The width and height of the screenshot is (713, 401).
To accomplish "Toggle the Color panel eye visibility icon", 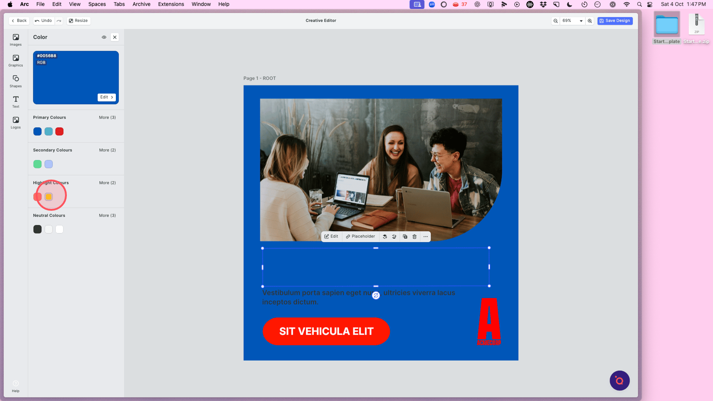I will click(x=104, y=37).
